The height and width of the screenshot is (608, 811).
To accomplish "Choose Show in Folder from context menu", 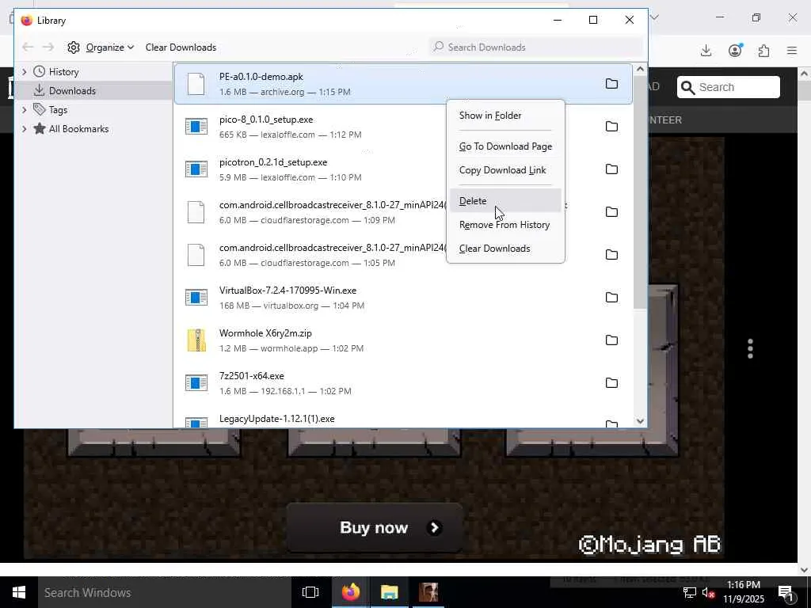I will [x=505, y=116].
